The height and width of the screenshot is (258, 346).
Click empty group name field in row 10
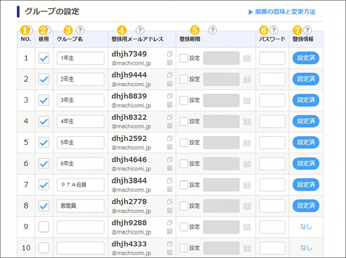[x=81, y=248]
